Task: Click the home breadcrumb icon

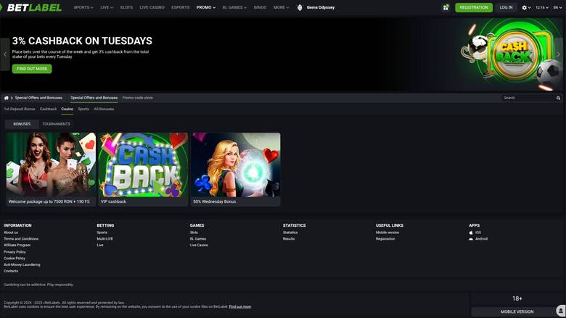Action: (6, 98)
